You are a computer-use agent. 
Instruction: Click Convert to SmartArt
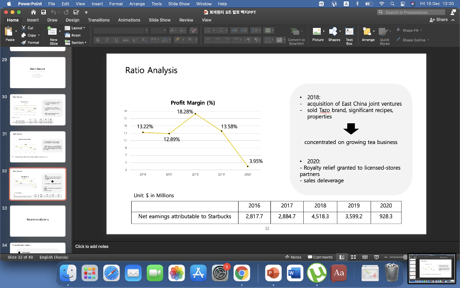tap(296, 36)
